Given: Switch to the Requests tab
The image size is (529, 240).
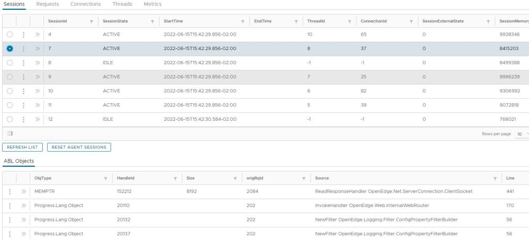Looking at the screenshot, I should [48, 4].
